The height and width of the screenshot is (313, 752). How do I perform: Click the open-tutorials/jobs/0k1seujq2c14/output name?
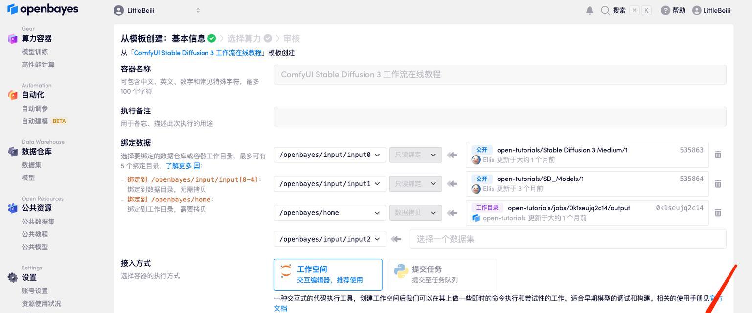(x=569, y=208)
